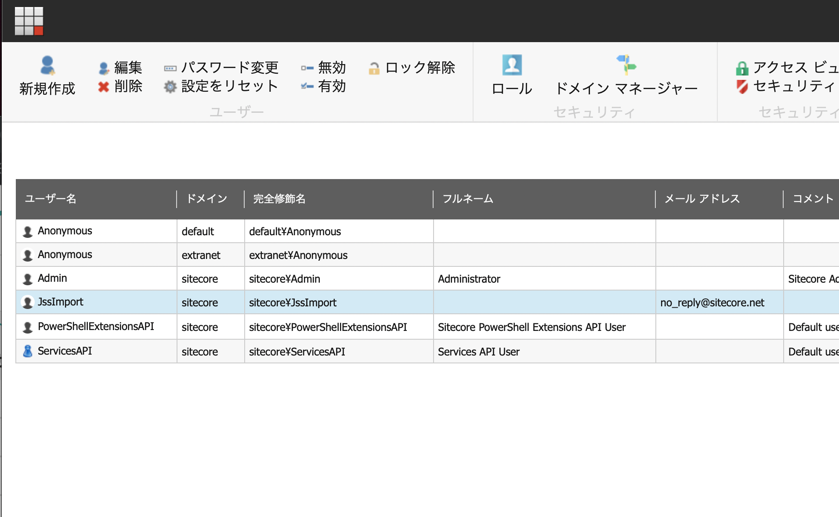Click the 新規作成 new user icon
839x517 pixels.
(47, 66)
